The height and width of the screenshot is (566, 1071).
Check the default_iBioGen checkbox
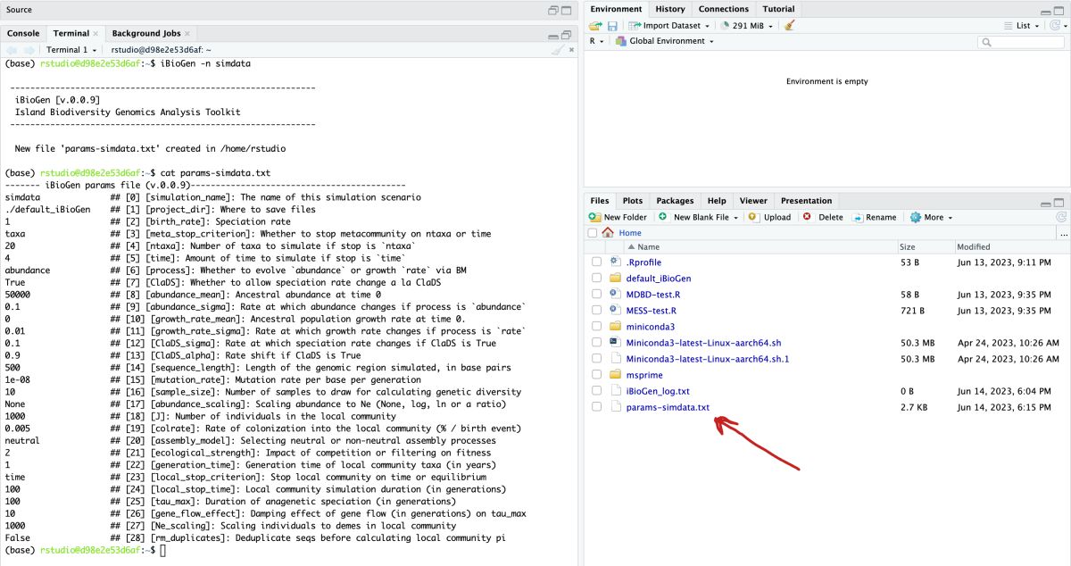point(596,278)
